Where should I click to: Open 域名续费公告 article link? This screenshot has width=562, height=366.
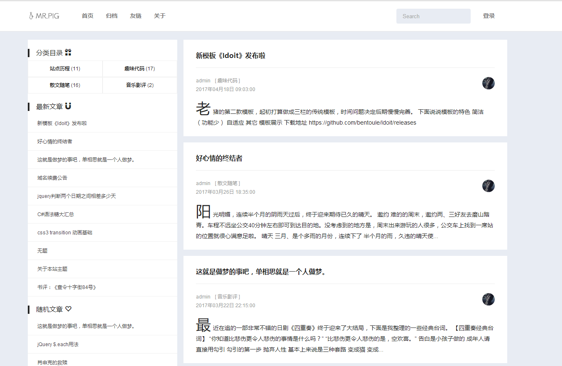[52, 178]
